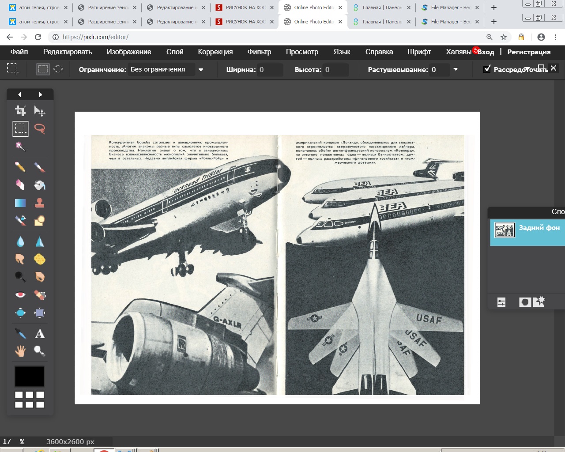Image resolution: width=565 pixels, height=452 pixels.
Task: Select the Bloat tool
Action: pos(20,313)
